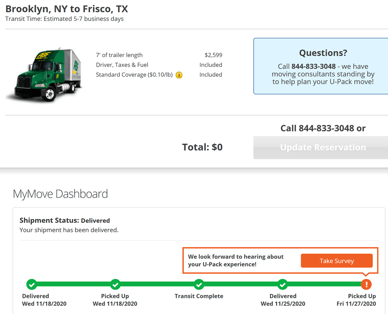
Task: Click the first Delivered checkmark icon
Action: coord(31,284)
